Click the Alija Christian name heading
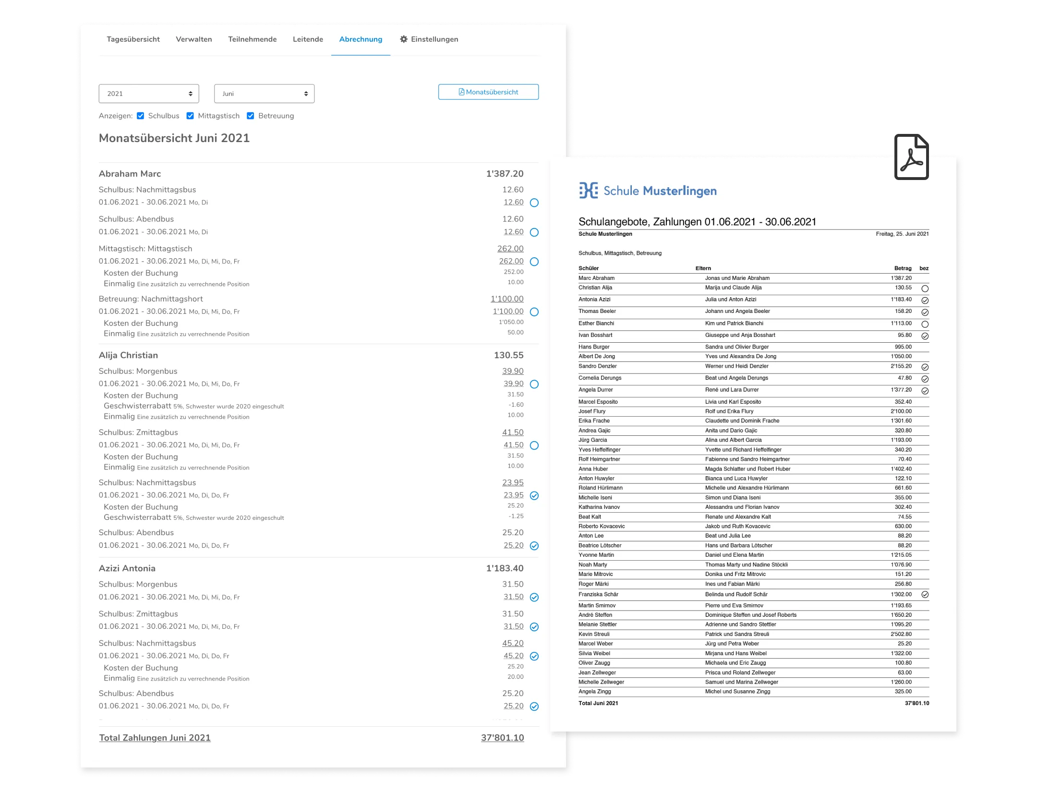This screenshot has height=792, width=1037. (x=128, y=355)
